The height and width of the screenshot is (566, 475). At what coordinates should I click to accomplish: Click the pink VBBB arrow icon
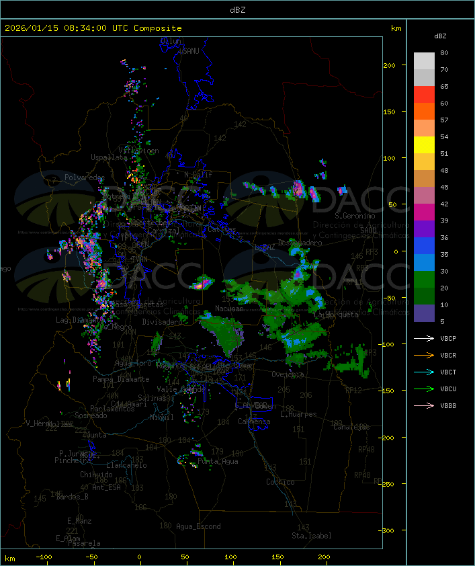pyautogui.click(x=424, y=406)
